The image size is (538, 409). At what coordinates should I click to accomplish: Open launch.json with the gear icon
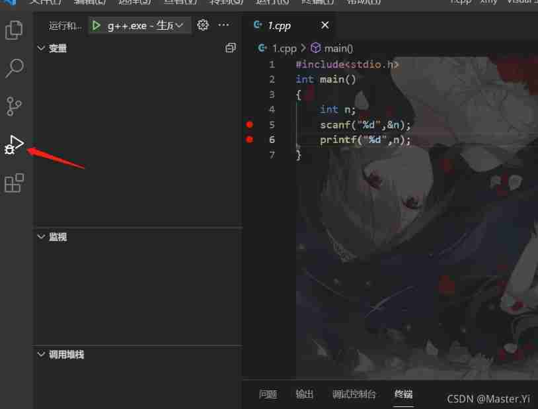[x=202, y=25]
